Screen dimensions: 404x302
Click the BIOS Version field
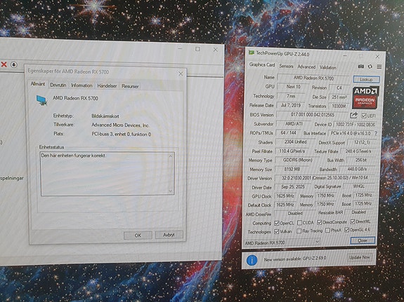[x=312, y=115]
